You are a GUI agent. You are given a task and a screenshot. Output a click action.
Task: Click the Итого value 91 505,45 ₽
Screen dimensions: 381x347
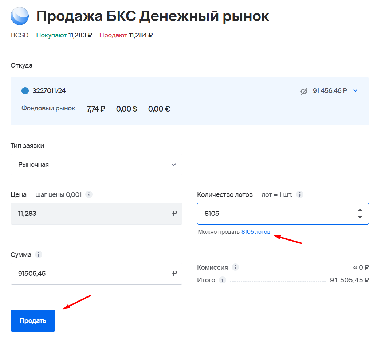pos(349,280)
